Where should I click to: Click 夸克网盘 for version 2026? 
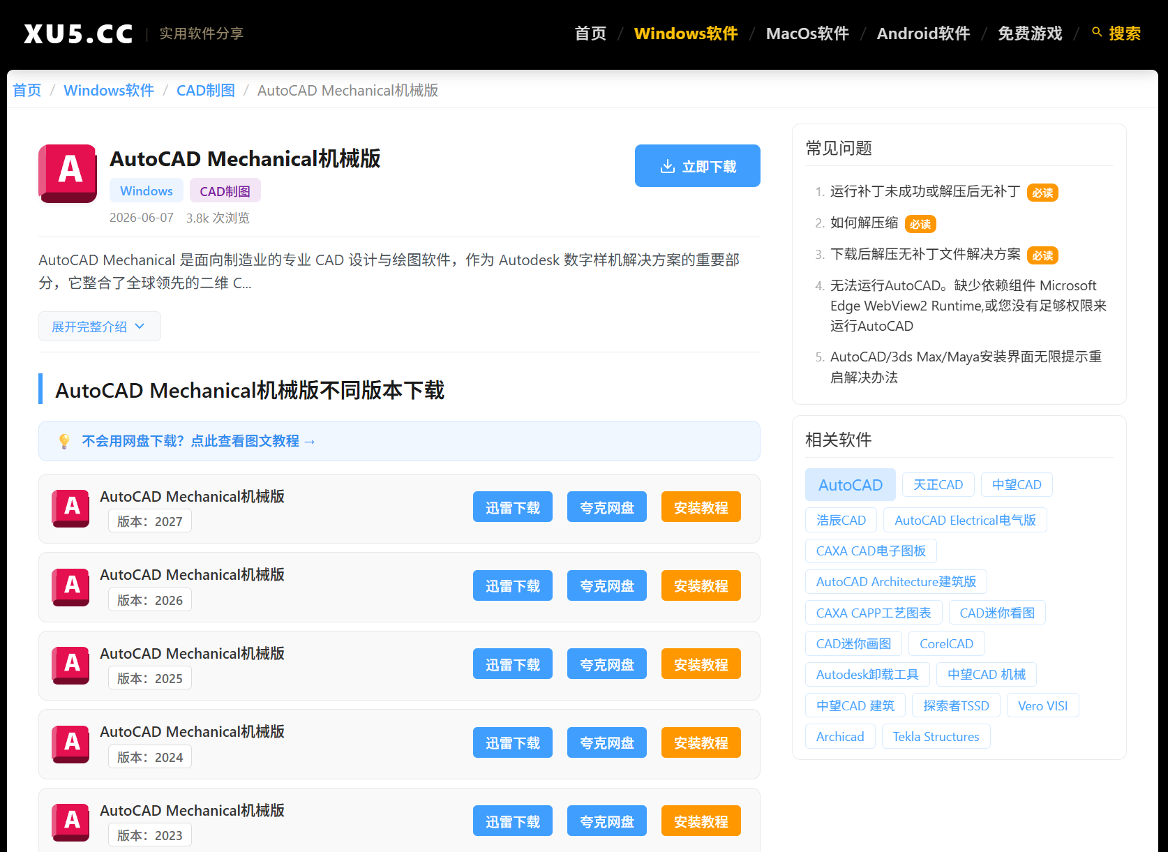click(607, 585)
